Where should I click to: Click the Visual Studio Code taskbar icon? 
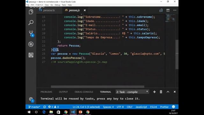click(73, 112)
